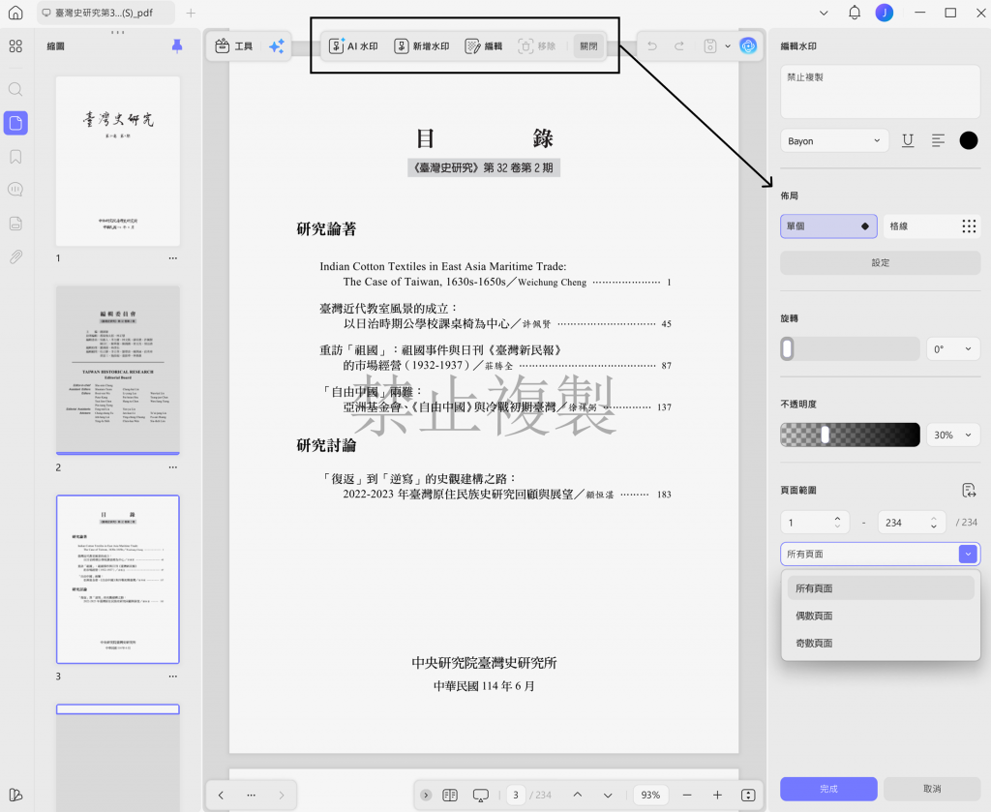The image size is (991, 812).
Task: Zoom out with the minus icon
Action: pyautogui.click(x=687, y=795)
